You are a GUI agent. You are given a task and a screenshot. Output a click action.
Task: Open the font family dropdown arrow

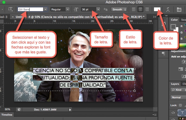[45, 9]
